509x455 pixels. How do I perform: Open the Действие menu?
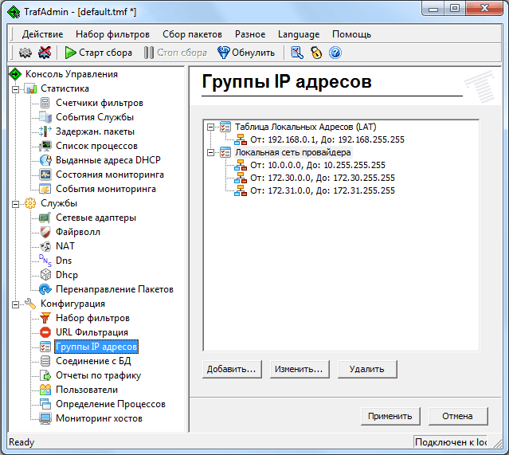[42, 34]
